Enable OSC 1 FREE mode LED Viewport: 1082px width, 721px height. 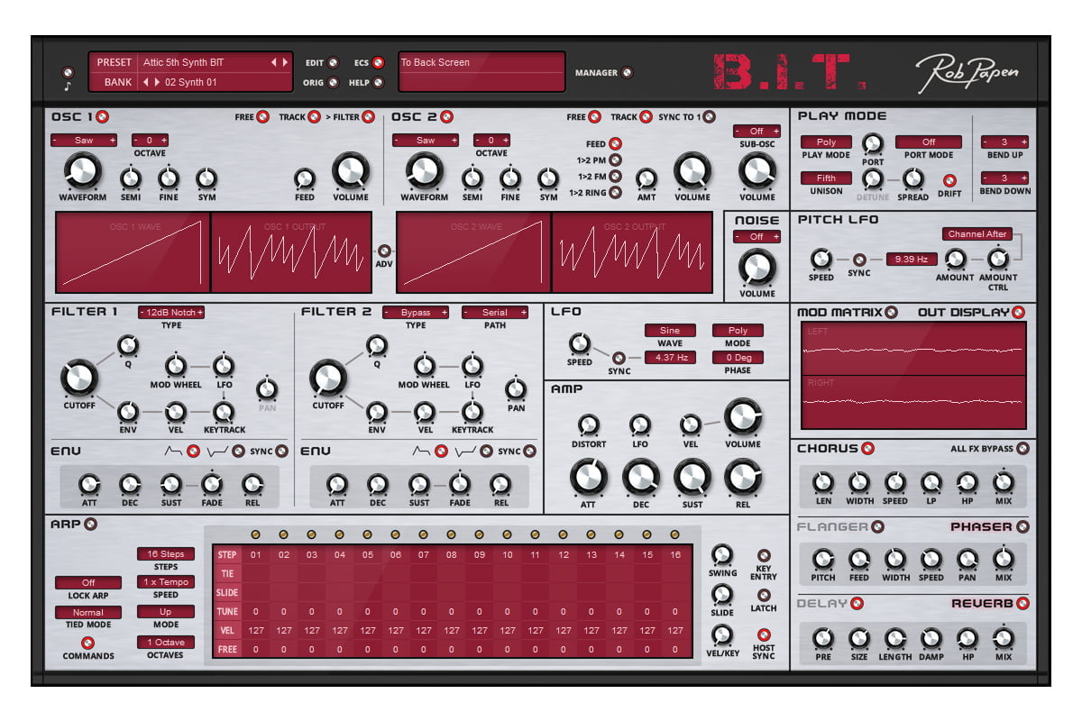[262, 117]
